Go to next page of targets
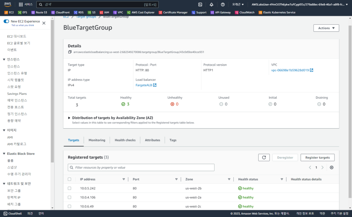 322,167
